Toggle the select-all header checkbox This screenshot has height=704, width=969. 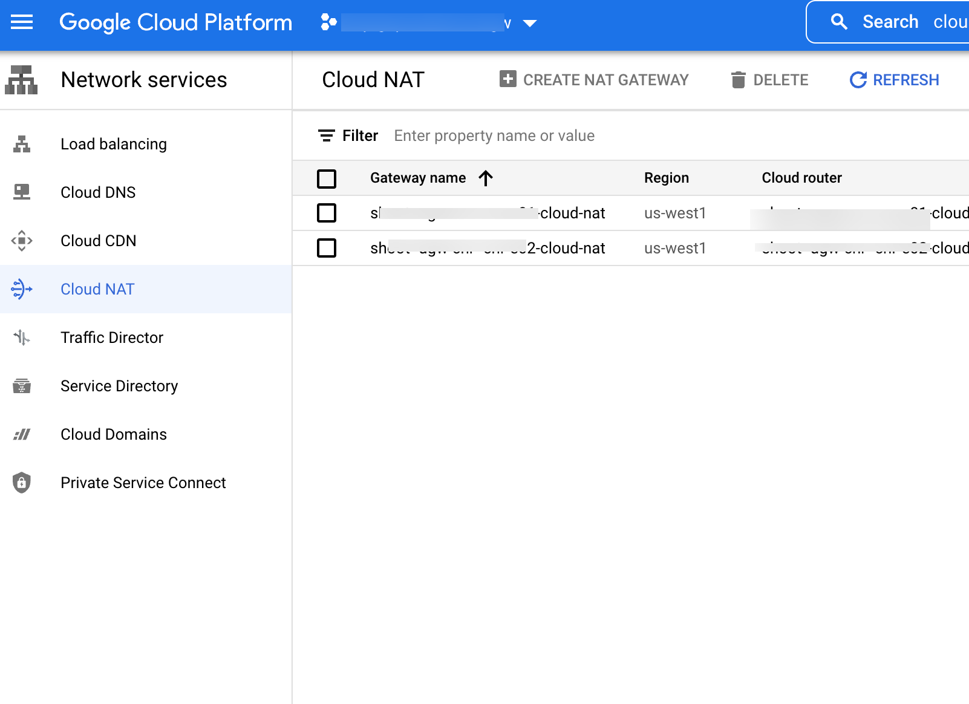click(327, 178)
